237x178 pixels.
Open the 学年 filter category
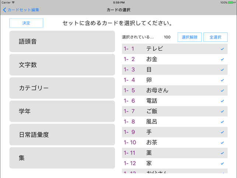[x=62, y=111]
